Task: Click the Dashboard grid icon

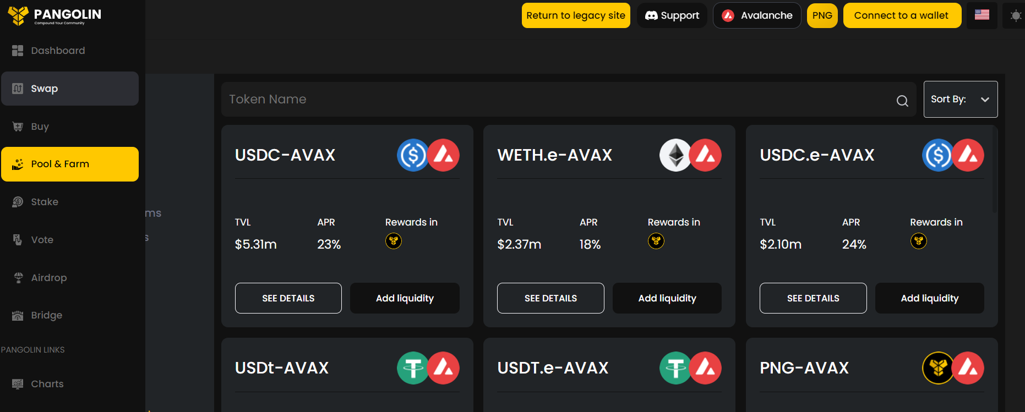Action: [18, 51]
